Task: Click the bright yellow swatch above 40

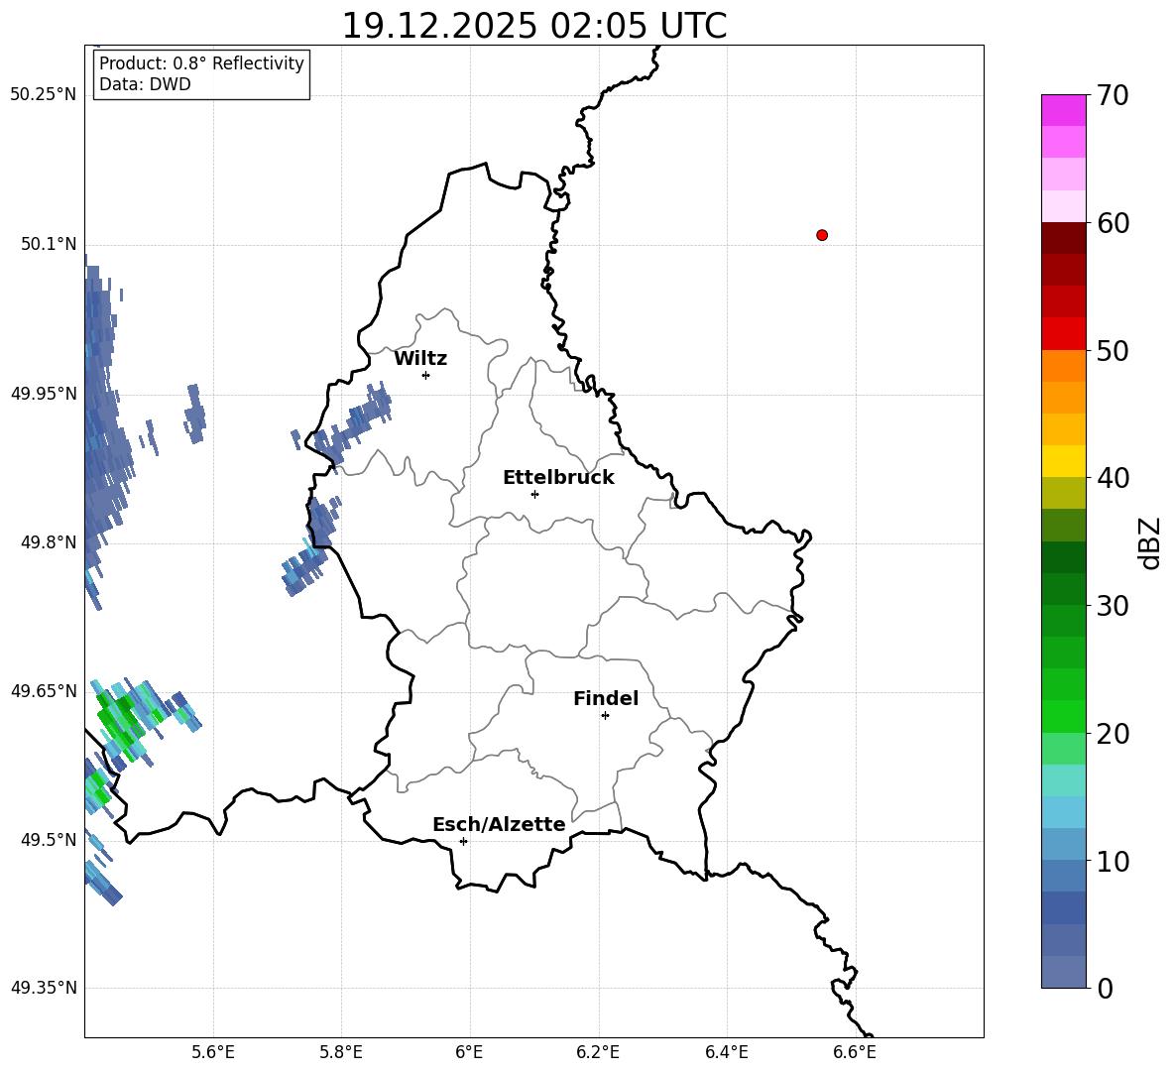Action: (x=1064, y=461)
